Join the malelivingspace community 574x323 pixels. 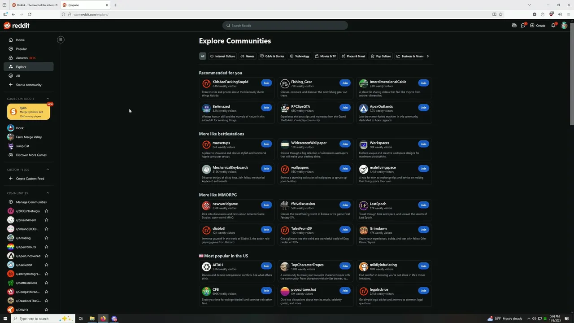pyautogui.click(x=423, y=169)
